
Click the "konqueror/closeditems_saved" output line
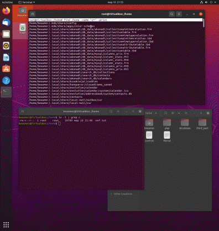tap(70, 85)
